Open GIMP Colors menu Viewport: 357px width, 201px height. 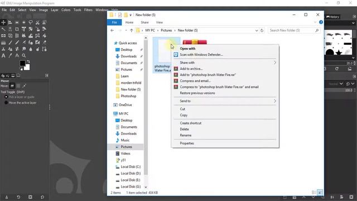click(66, 10)
